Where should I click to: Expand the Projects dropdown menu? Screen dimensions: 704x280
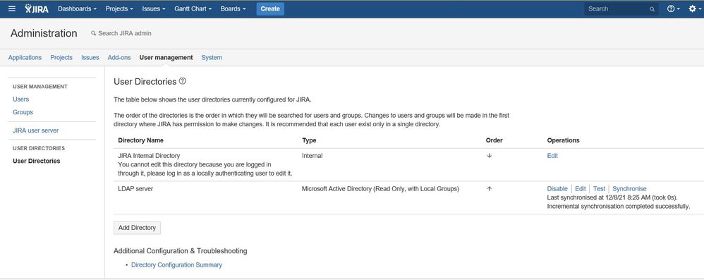(x=119, y=8)
